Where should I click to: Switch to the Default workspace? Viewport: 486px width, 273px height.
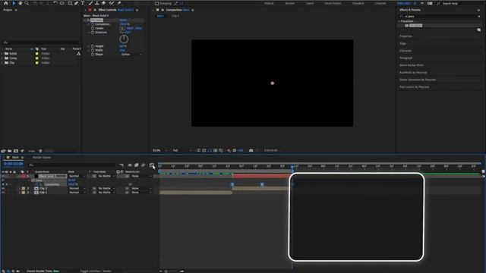point(269,3)
